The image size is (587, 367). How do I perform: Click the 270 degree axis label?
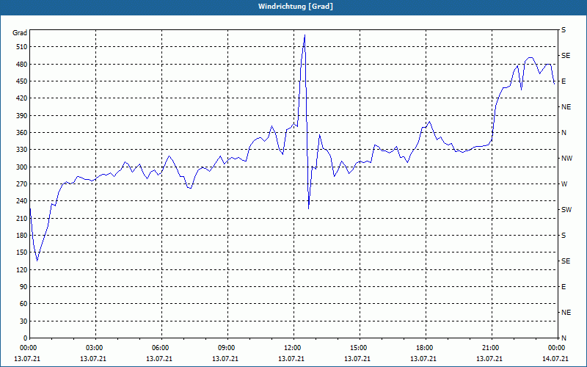pos(22,184)
